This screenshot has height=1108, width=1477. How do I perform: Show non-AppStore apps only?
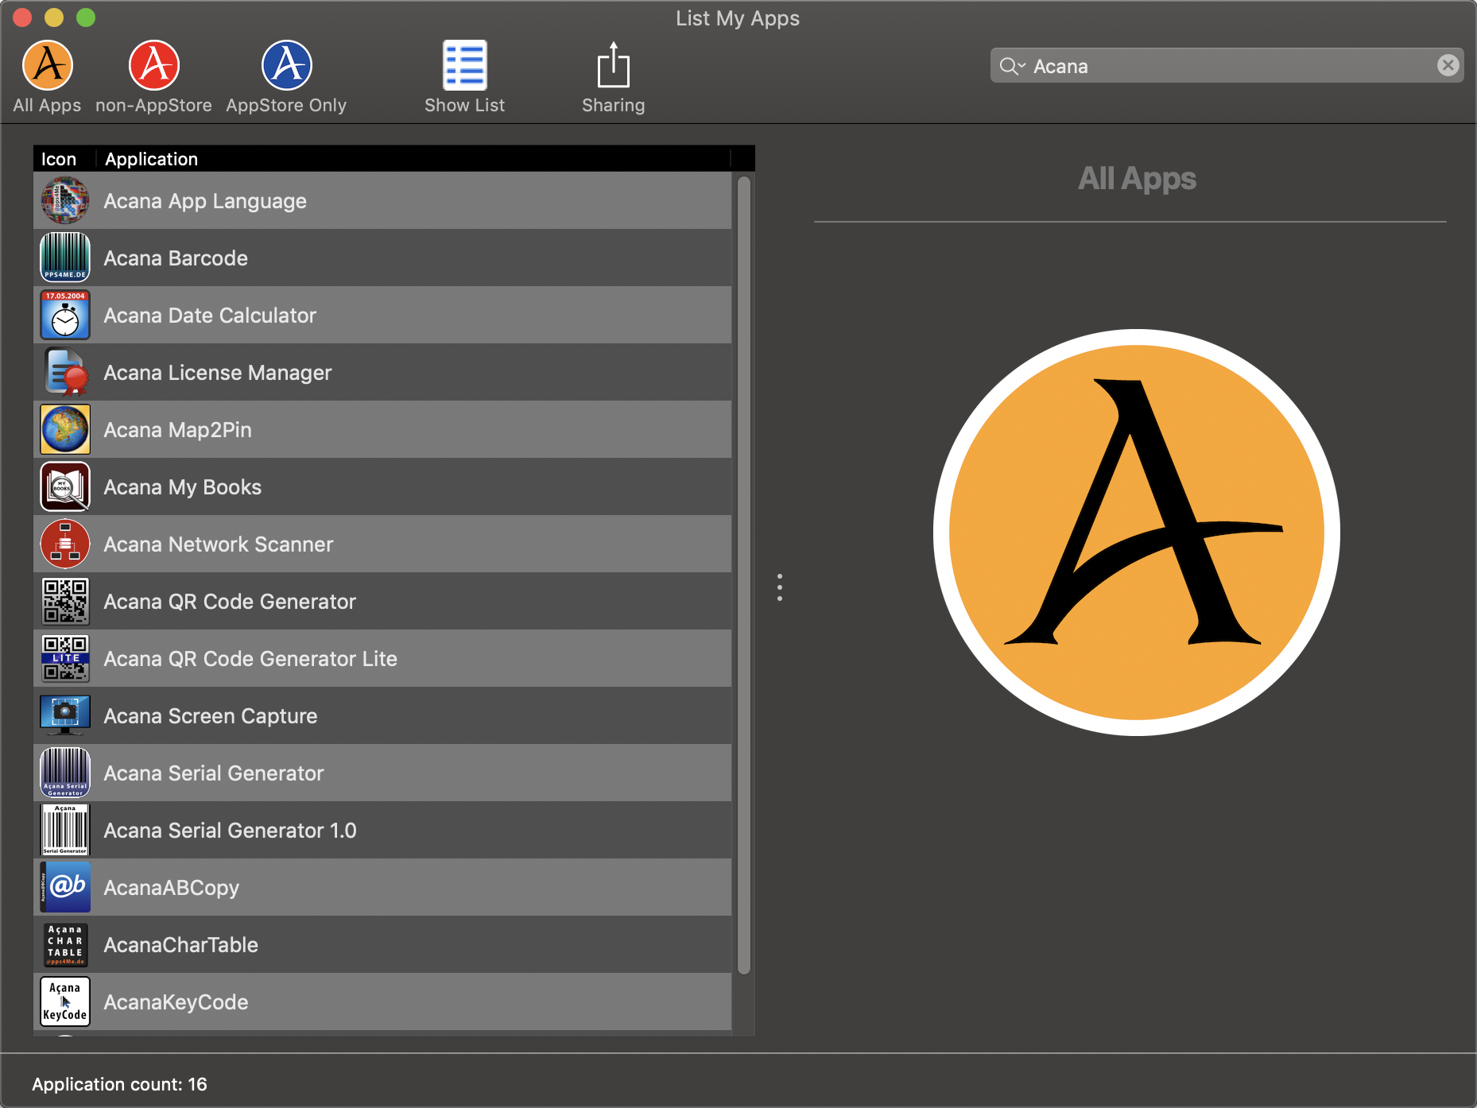154,65
